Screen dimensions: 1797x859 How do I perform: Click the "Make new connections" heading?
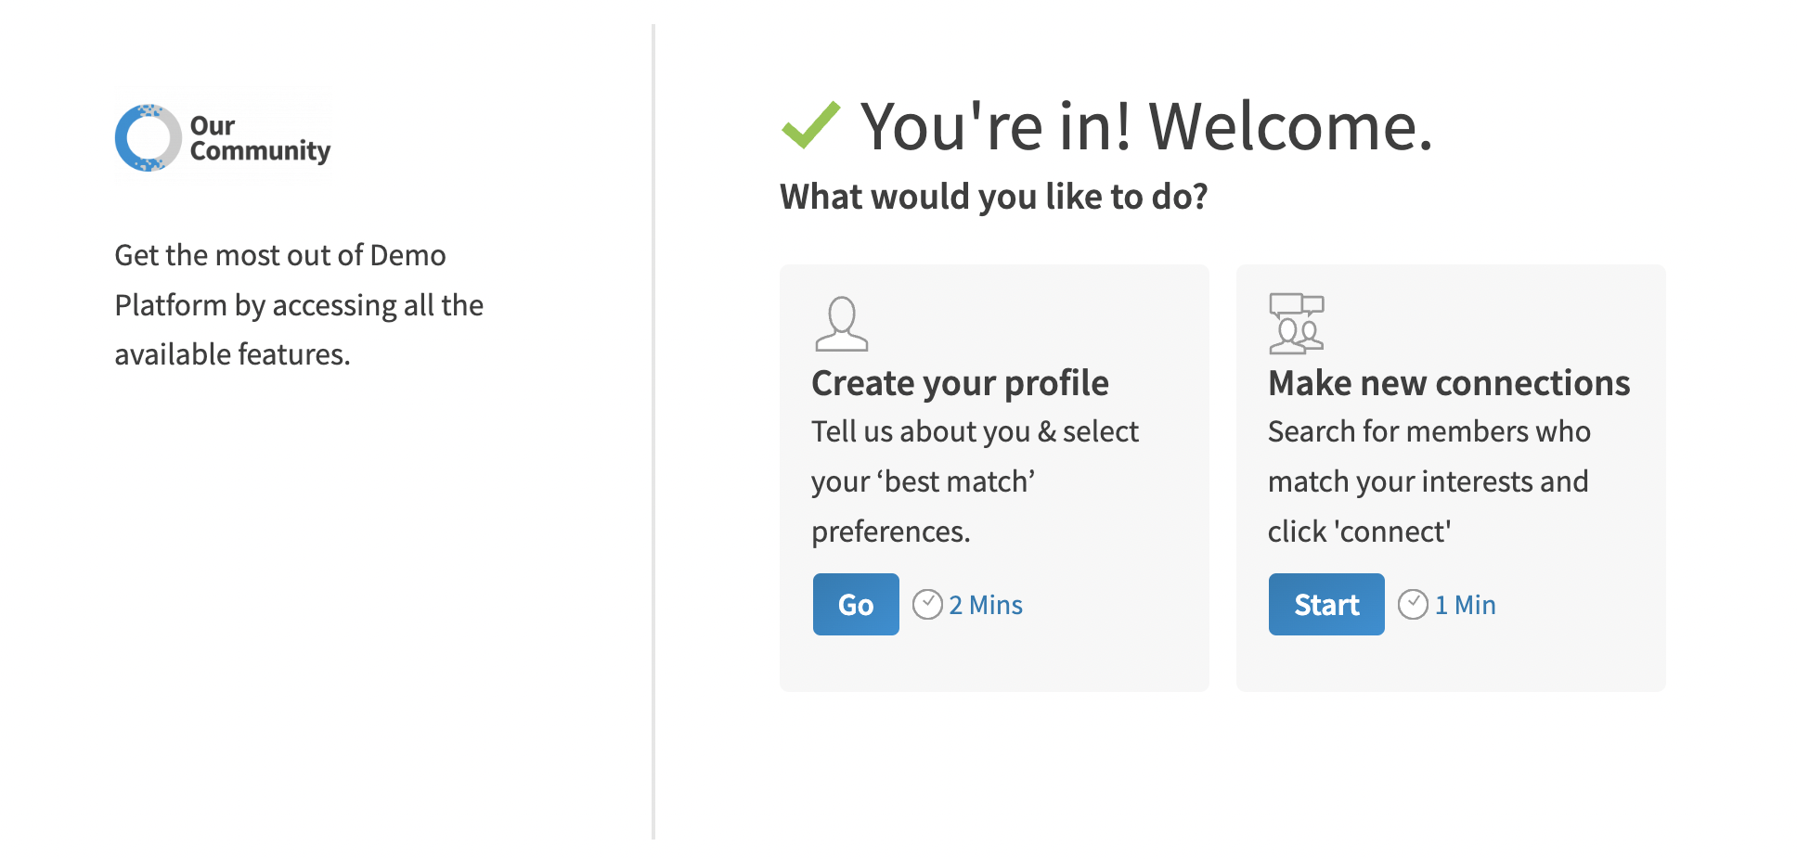[x=1448, y=383]
